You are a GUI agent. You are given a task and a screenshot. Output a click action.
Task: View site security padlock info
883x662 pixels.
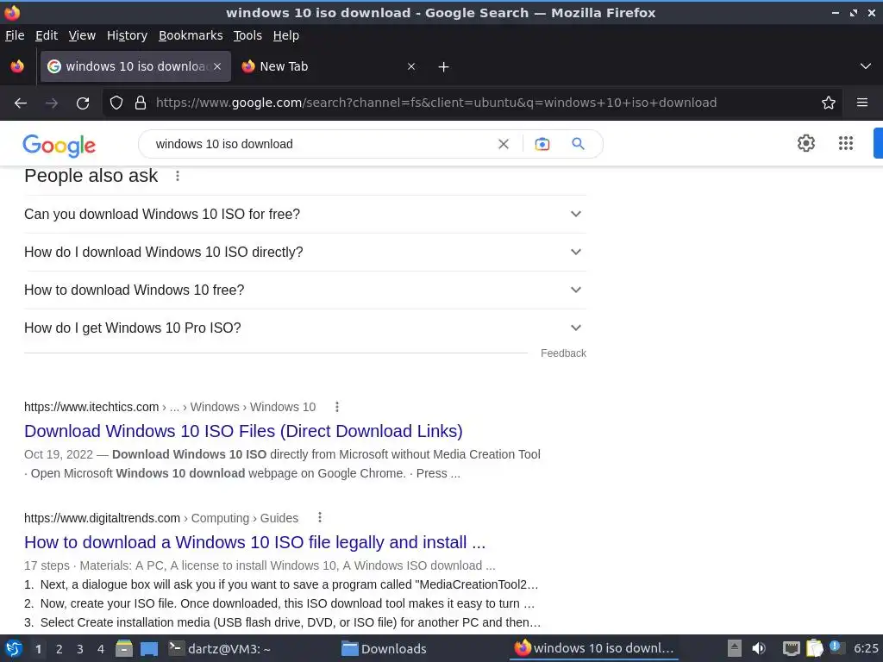(x=141, y=103)
